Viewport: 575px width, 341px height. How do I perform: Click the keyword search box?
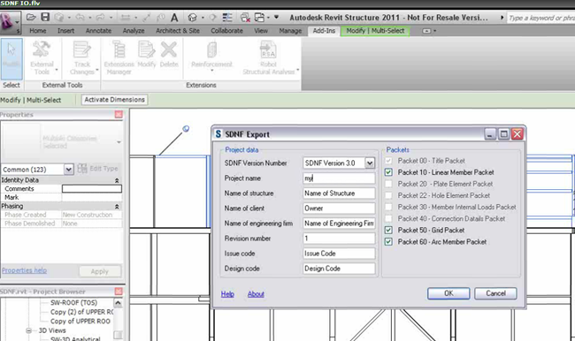pyautogui.click(x=540, y=18)
